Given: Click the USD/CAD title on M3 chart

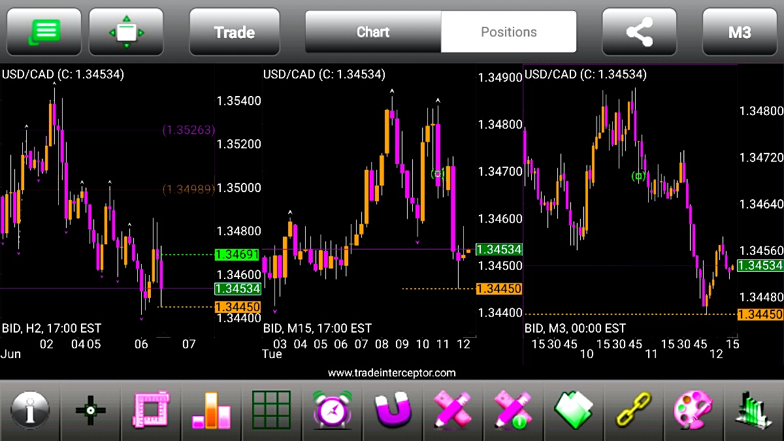Looking at the screenshot, I should (585, 74).
